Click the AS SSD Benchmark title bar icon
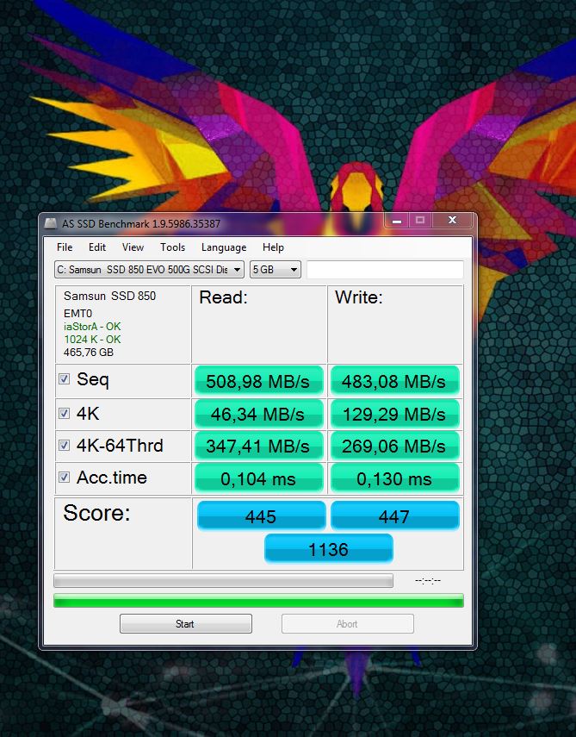Screen dimensions: 576x737 (x=51, y=223)
